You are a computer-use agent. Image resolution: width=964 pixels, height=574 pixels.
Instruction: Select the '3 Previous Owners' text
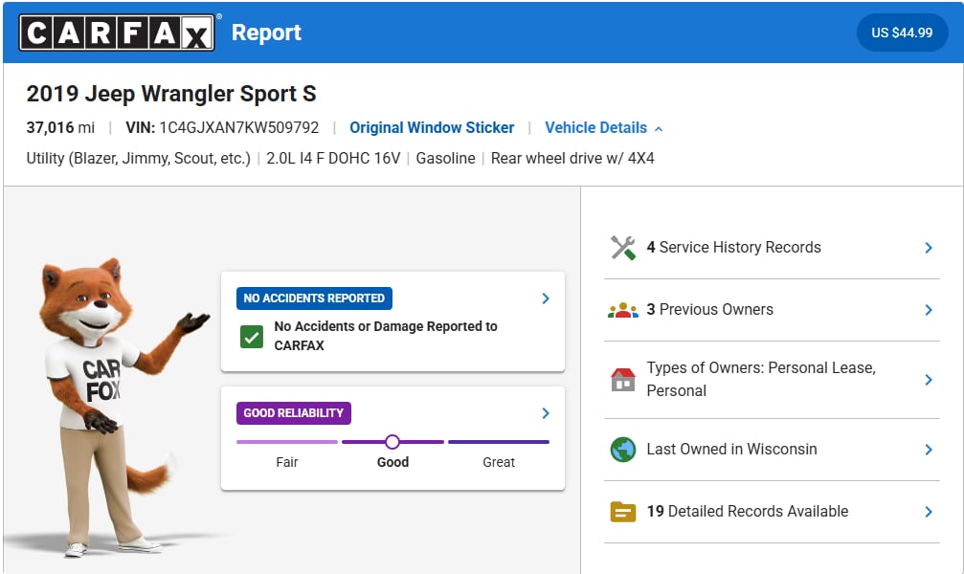tap(709, 309)
